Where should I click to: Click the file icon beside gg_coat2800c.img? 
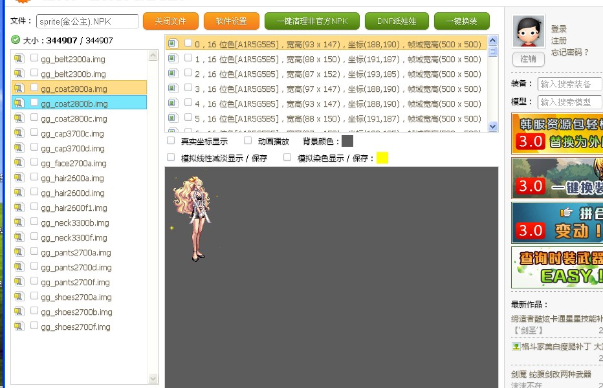pos(19,118)
